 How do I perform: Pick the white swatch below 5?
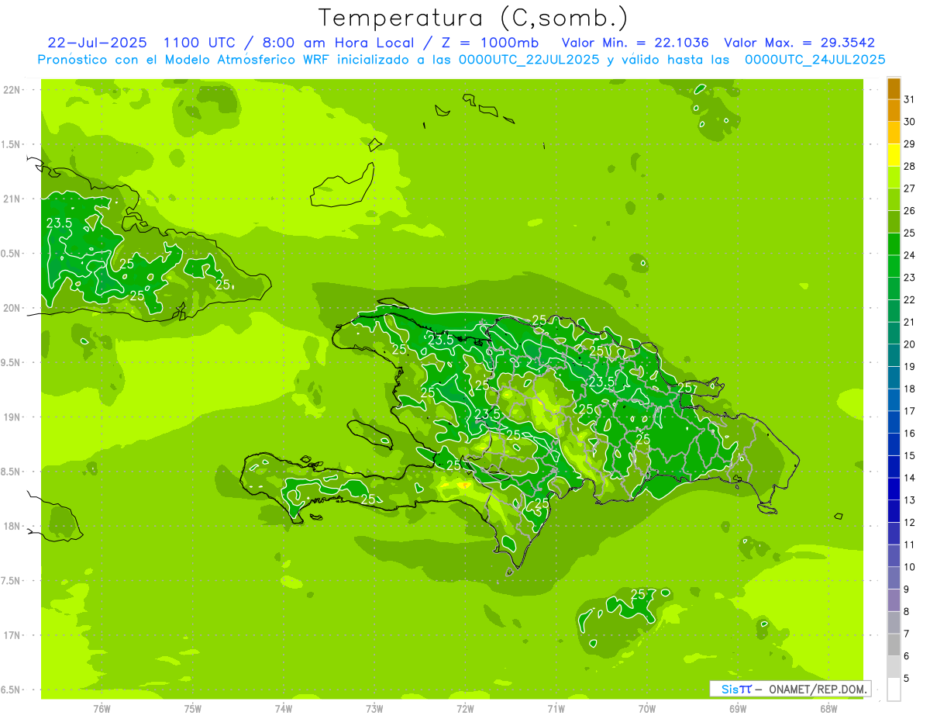(894, 689)
